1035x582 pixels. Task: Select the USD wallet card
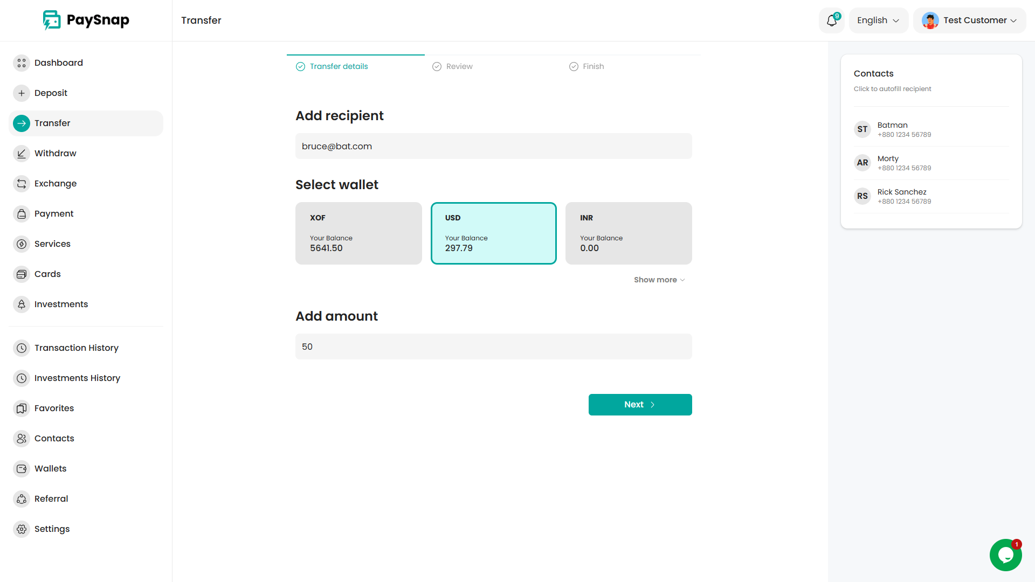[x=493, y=233]
